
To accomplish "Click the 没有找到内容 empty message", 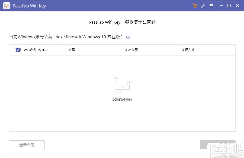I will 122,99.
